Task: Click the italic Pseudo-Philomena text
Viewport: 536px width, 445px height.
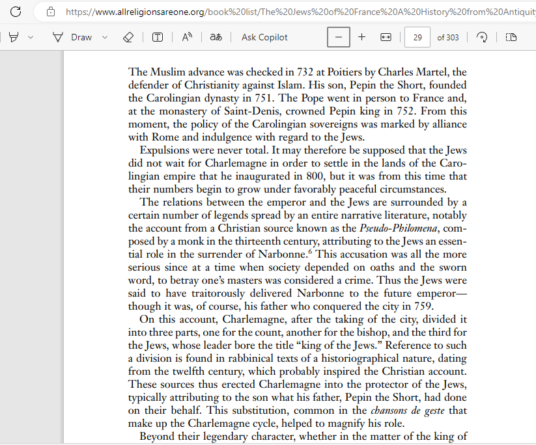Action: (x=398, y=228)
